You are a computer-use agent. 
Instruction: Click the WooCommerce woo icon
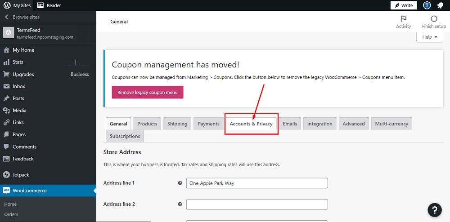6,191
